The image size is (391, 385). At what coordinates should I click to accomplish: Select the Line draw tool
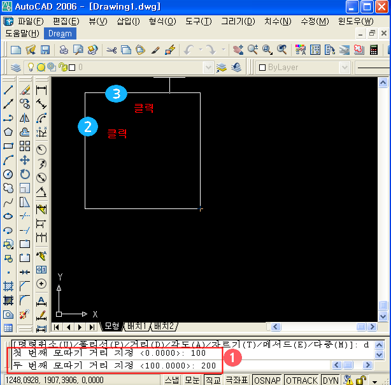point(8,90)
